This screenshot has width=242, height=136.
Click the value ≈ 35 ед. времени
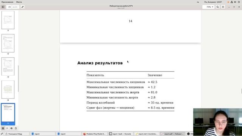click(160, 102)
